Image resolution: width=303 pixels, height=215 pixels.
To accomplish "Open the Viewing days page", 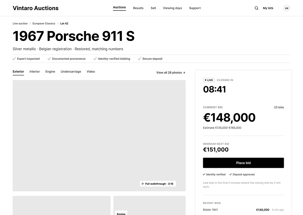I will coord(172,8).
